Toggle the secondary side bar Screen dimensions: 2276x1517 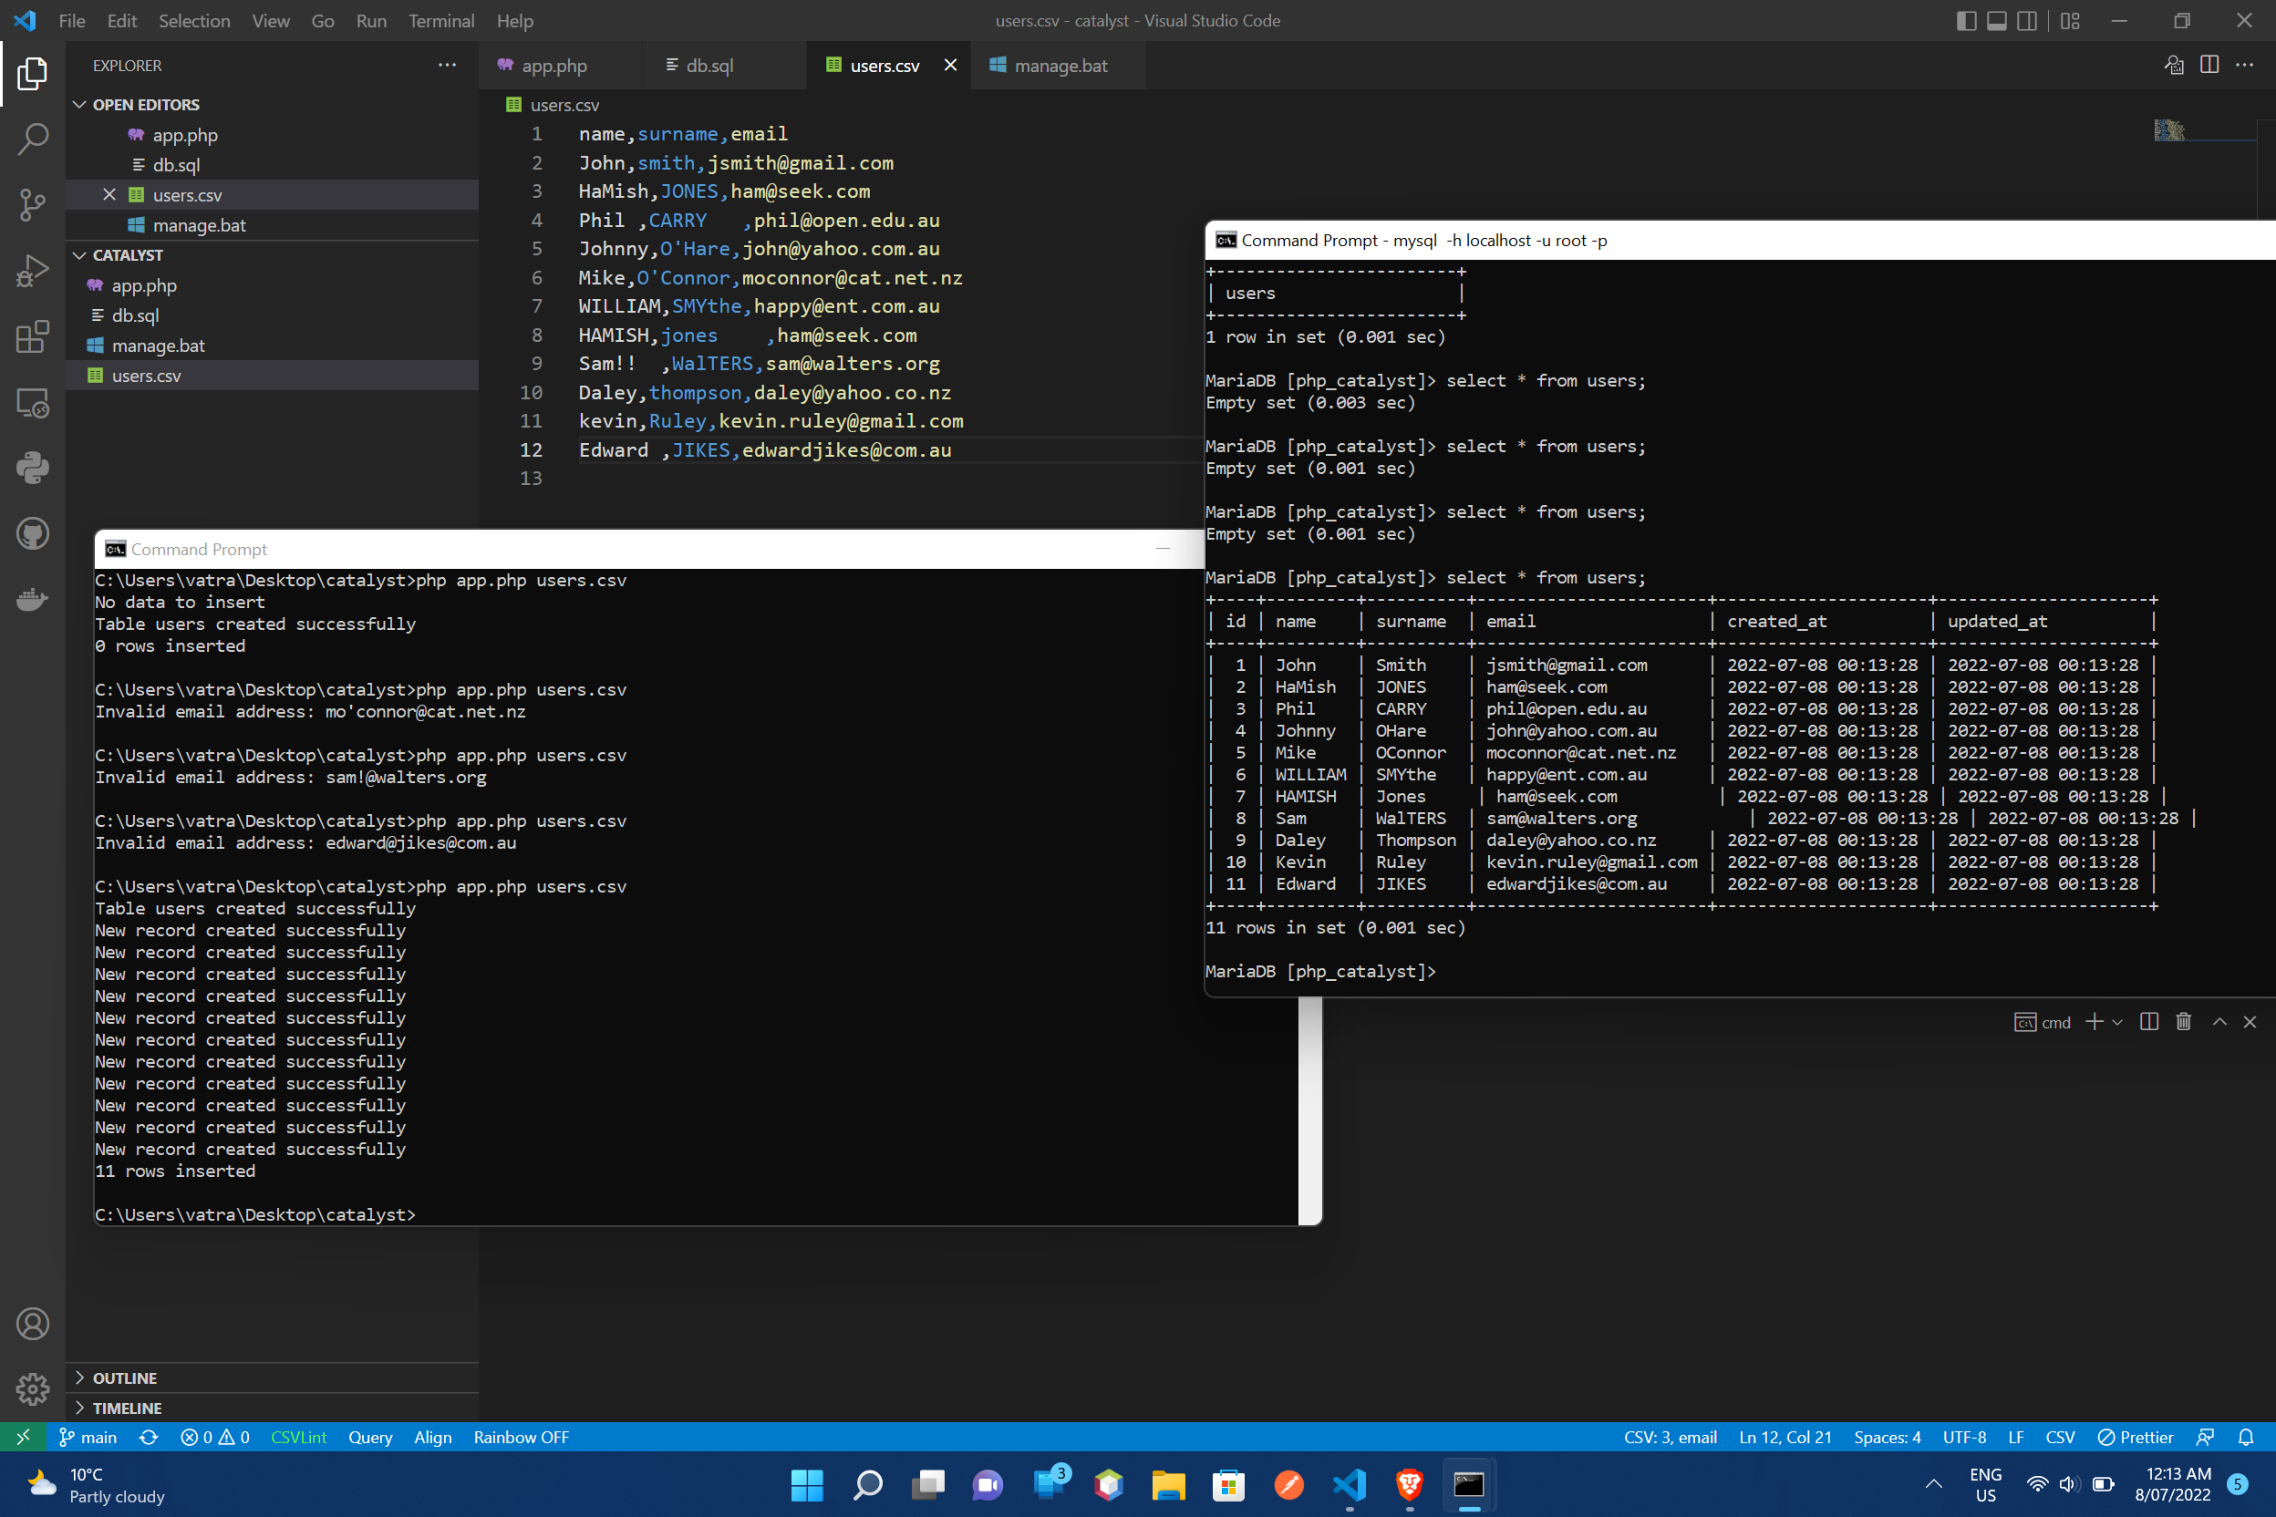pyautogui.click(x=2027, y=20)
